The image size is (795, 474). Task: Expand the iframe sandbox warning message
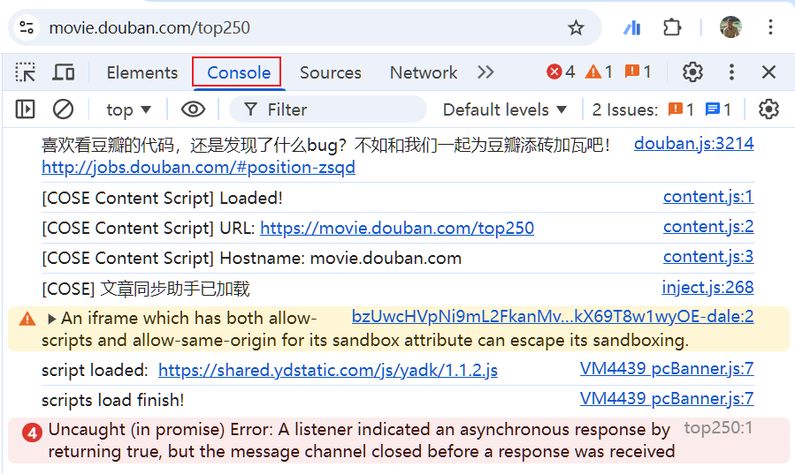point(51,319)
